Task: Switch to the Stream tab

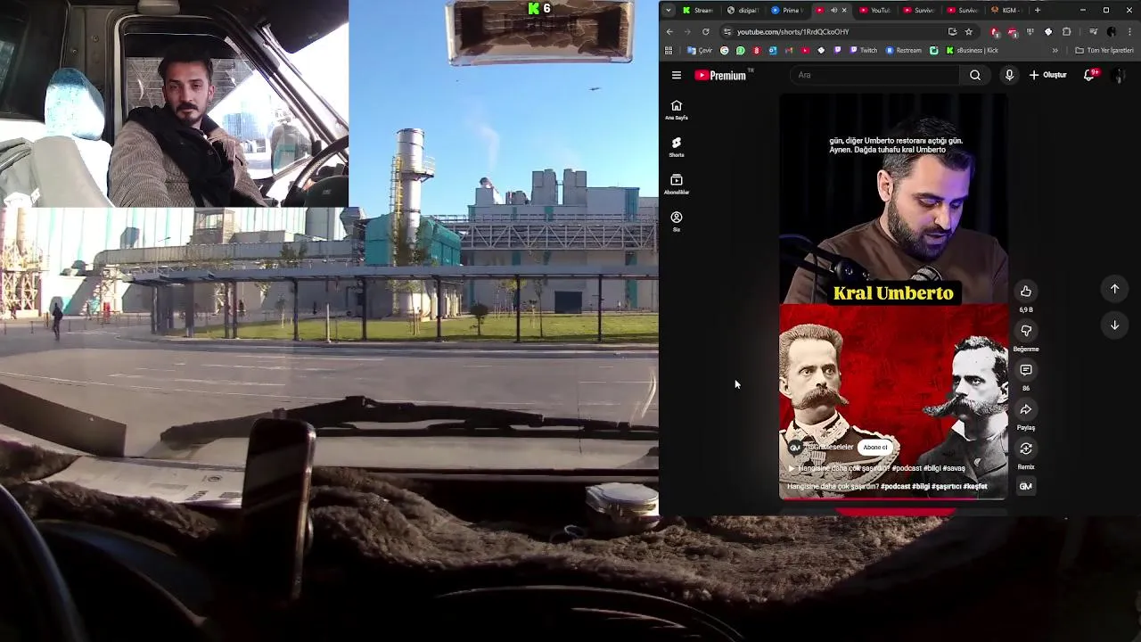Action: pyautogui.click(x=698, y=10)
